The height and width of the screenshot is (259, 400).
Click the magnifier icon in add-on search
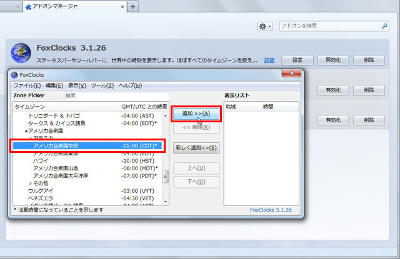384,26
